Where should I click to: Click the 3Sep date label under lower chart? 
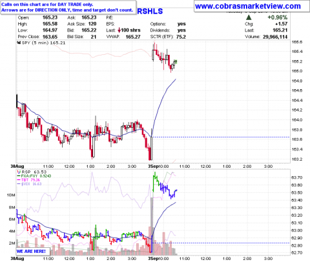153,258
